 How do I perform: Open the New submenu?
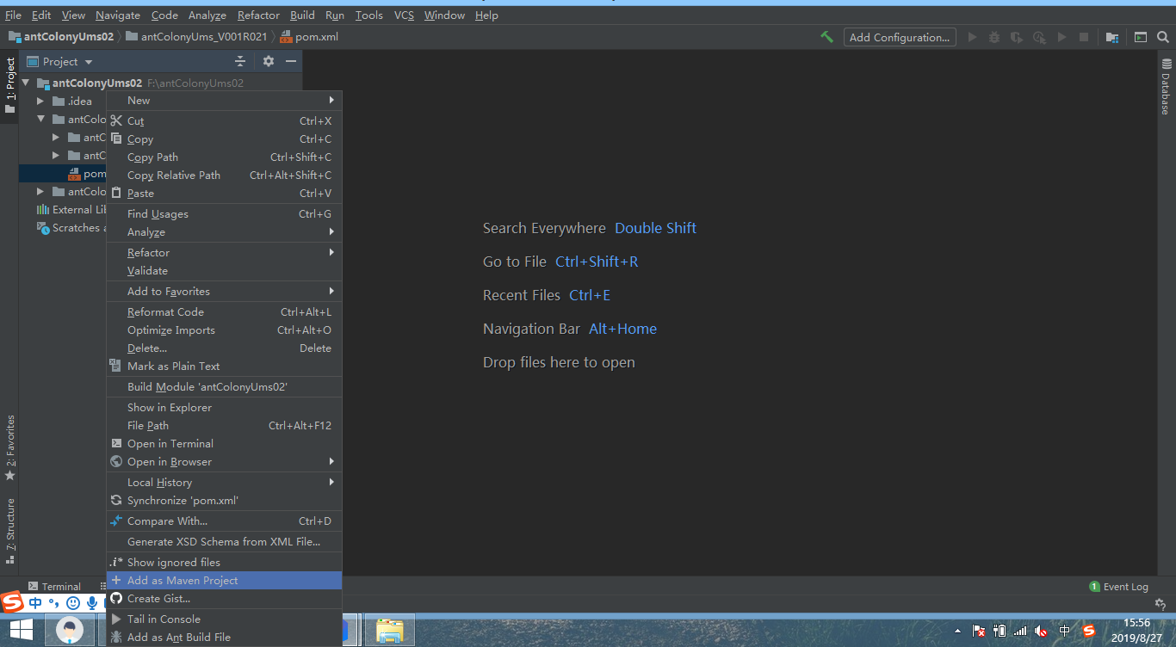click(224, 101)
